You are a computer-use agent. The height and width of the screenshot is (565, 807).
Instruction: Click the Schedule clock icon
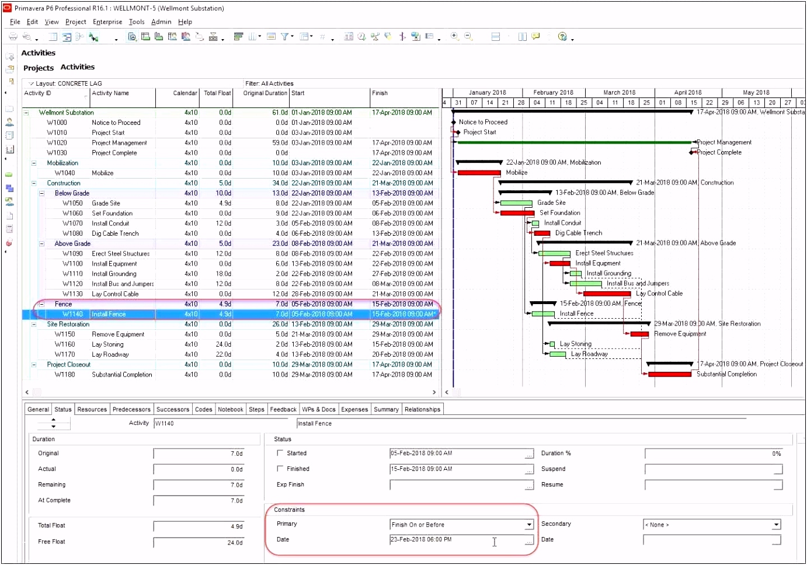point(361,37)
